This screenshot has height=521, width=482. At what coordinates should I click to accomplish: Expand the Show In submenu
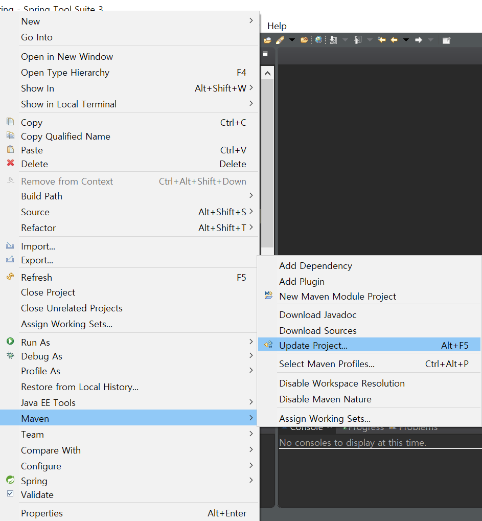point(129,88)
